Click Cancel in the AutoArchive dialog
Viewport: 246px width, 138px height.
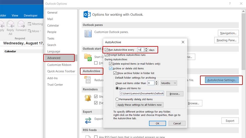177,123
